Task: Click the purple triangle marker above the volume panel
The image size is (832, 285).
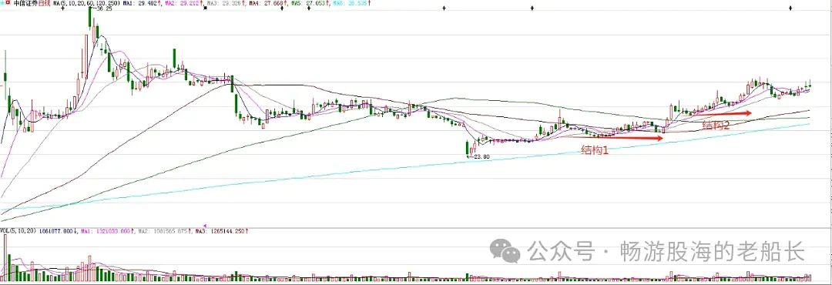Action: (205, 226)
